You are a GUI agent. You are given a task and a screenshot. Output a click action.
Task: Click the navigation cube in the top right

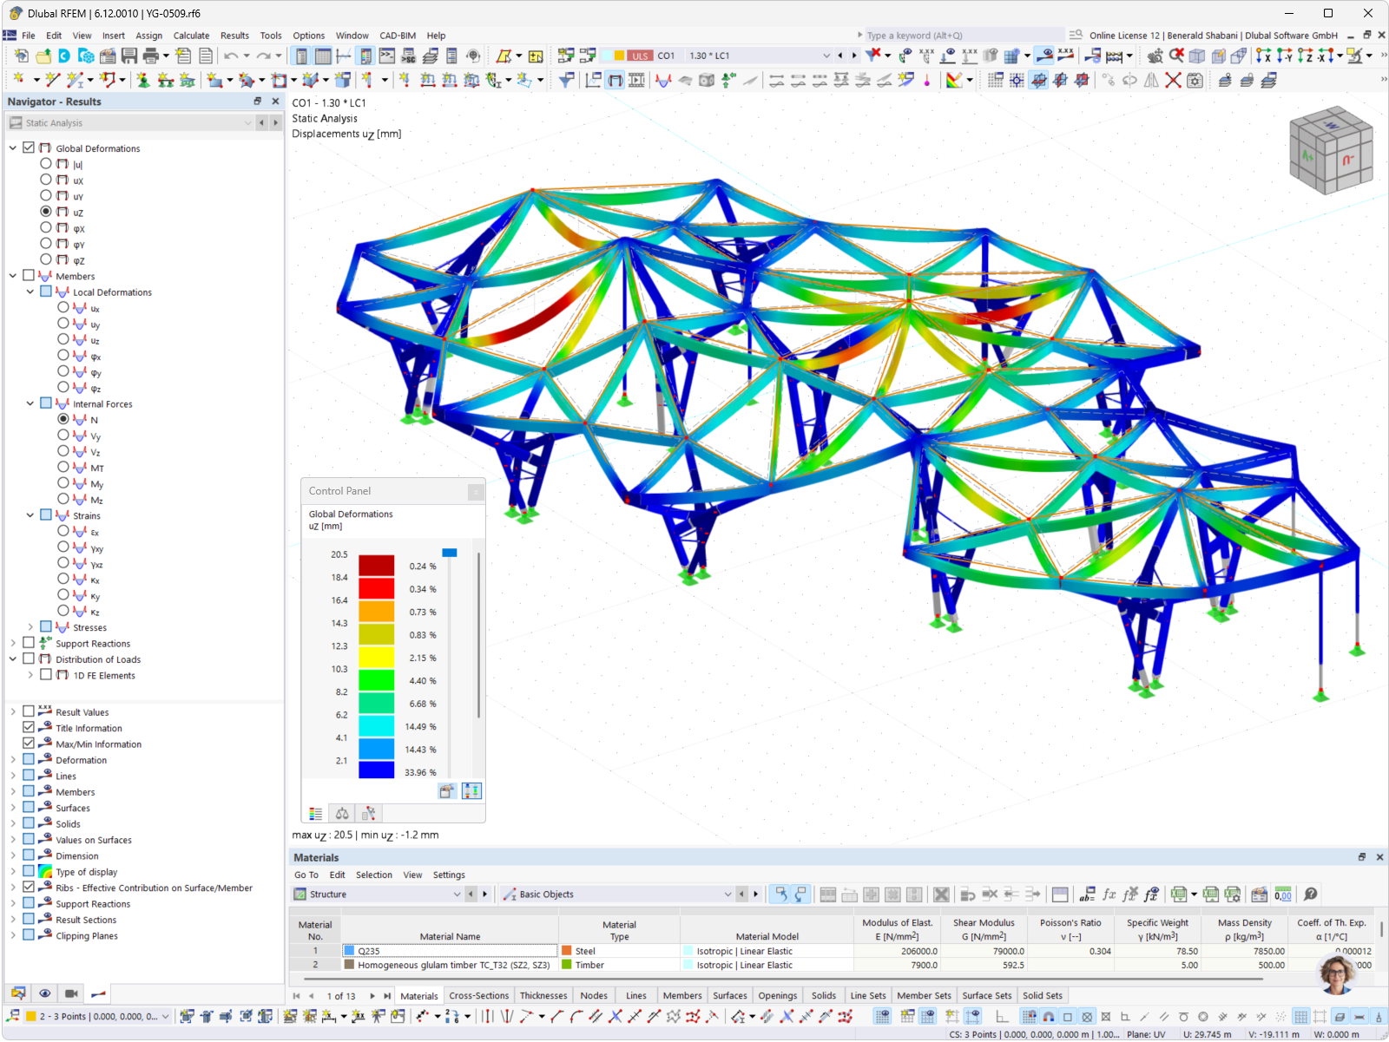click(1331, 147)
